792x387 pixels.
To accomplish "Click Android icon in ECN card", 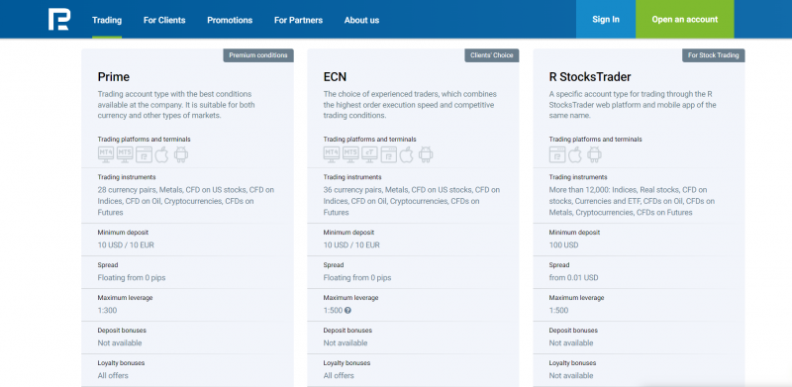I will coord(426,154).
